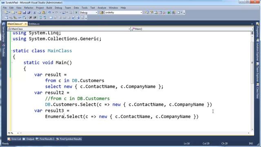Viewport: 261px width, 147px height.
Task: Click the Save All toolbar icon
Action: [x=29, y=13]
